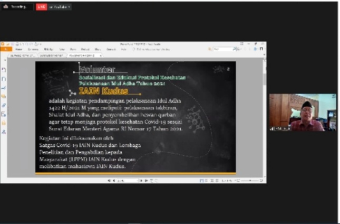Select the second document tab
This screenshot has height=224, width=340.
pos(52,55)
